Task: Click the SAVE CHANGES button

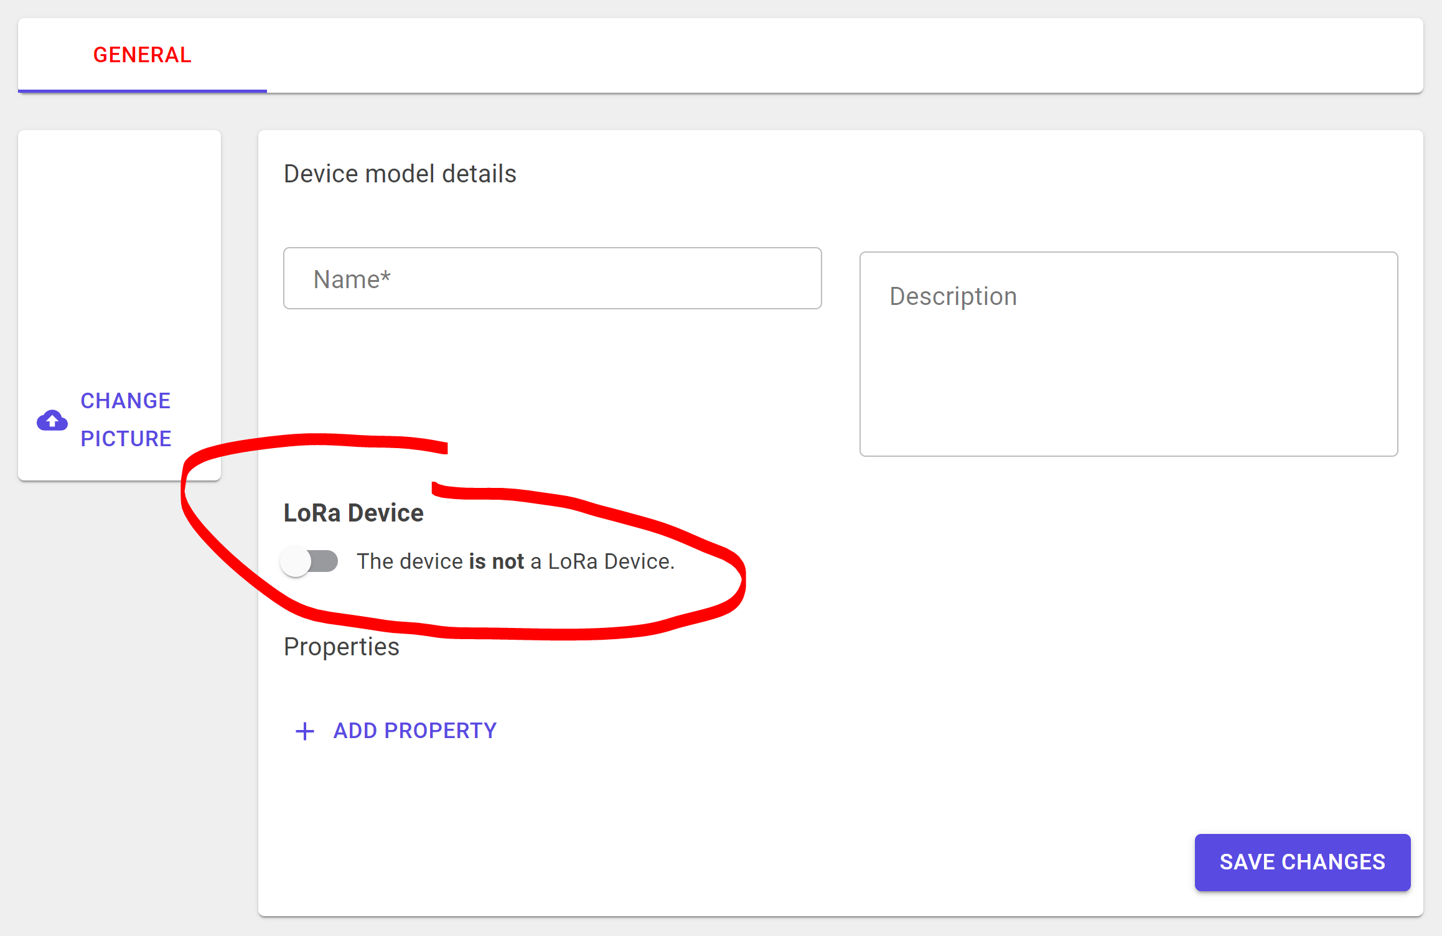Action: (x=1302, y=862)
